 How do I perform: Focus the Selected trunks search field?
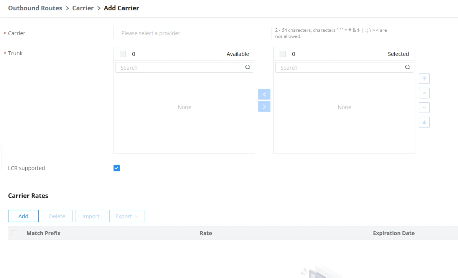[344, 67]
